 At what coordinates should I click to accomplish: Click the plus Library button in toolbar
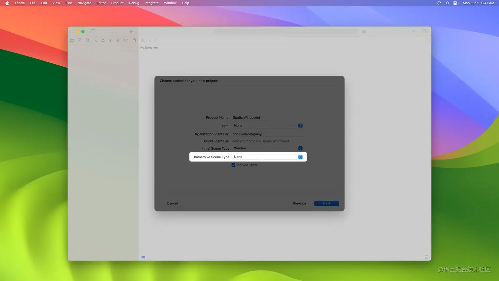point(413,32)
